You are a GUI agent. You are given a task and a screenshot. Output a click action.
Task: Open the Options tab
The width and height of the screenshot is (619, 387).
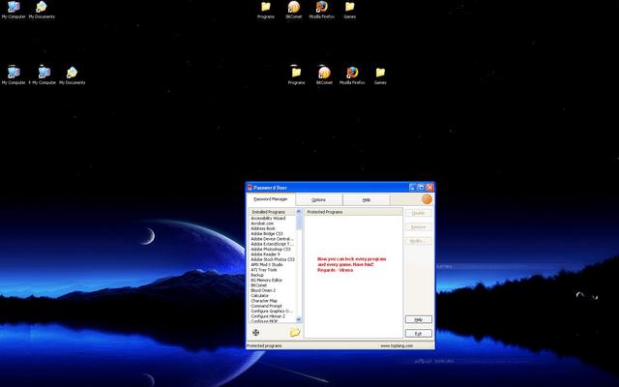318,199
